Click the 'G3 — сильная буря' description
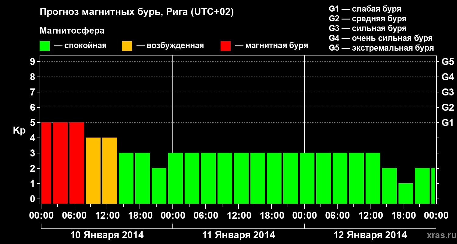This screenshot has width=457, height=244. tap(367, 28)
